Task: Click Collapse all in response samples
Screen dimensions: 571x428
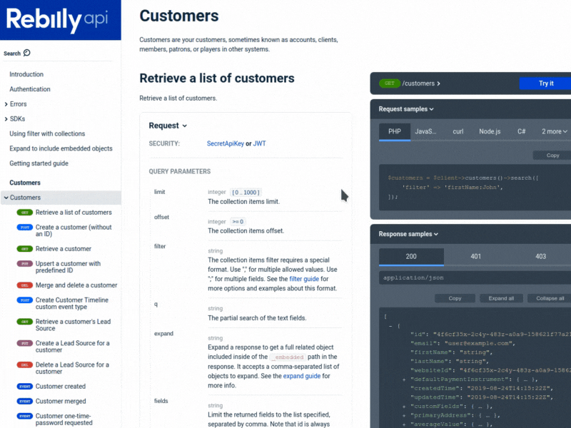Action: pos(550,298)
